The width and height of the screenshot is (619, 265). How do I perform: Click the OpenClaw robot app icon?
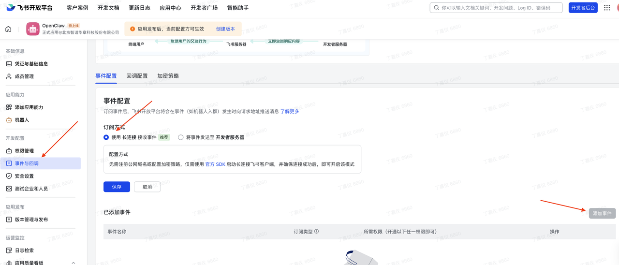point(33,29)
